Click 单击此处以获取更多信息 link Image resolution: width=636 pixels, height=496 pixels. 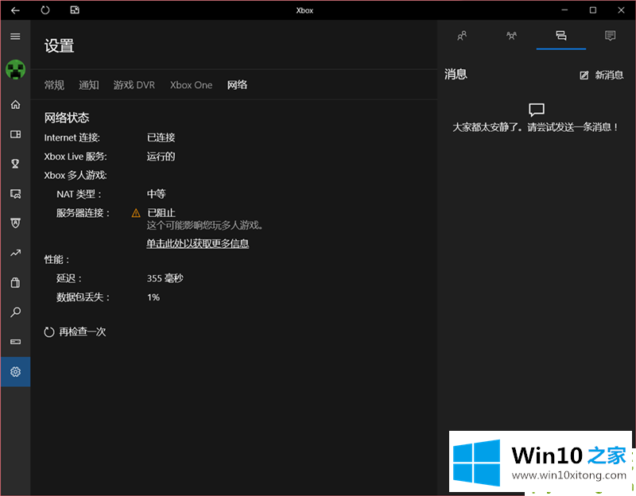tap(197, 243)
